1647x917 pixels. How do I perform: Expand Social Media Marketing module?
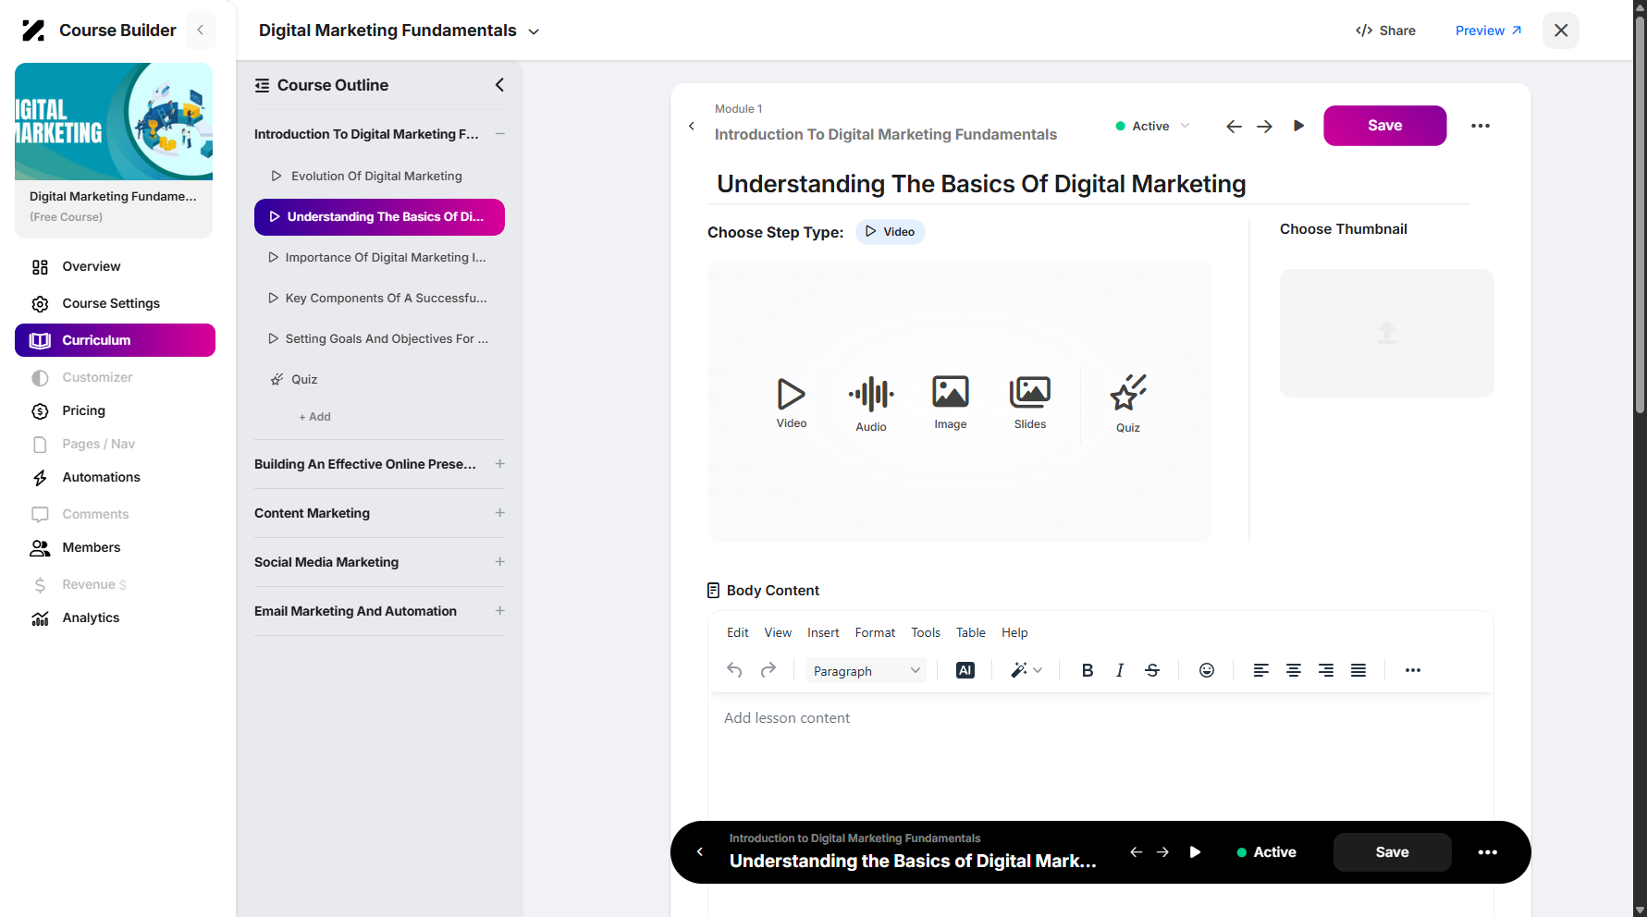point(499,562)
